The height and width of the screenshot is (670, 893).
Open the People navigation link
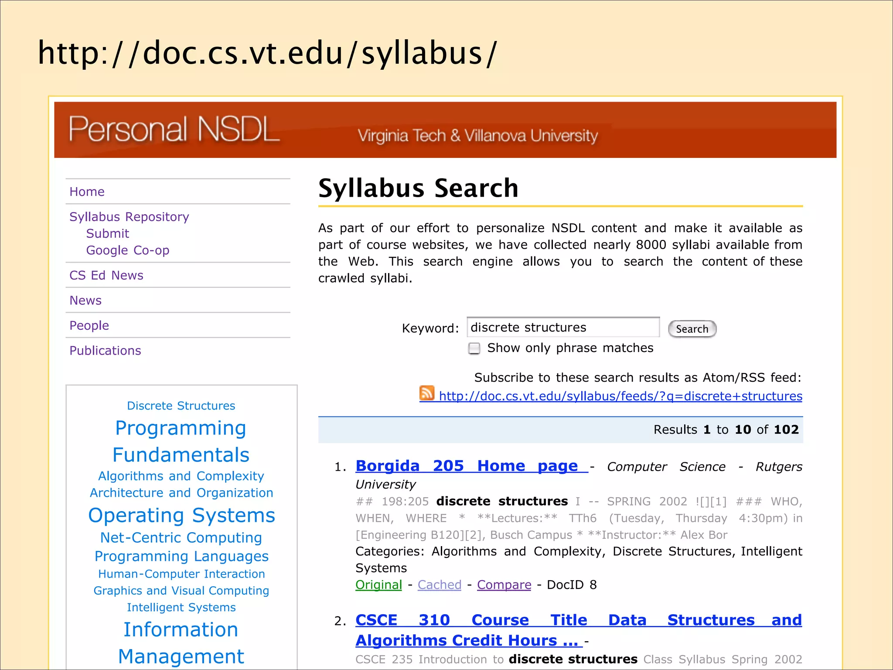click(89, 325)
